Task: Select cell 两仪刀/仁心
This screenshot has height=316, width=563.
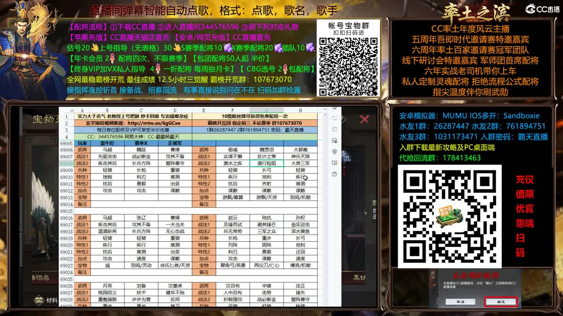Action: point(267,266)
